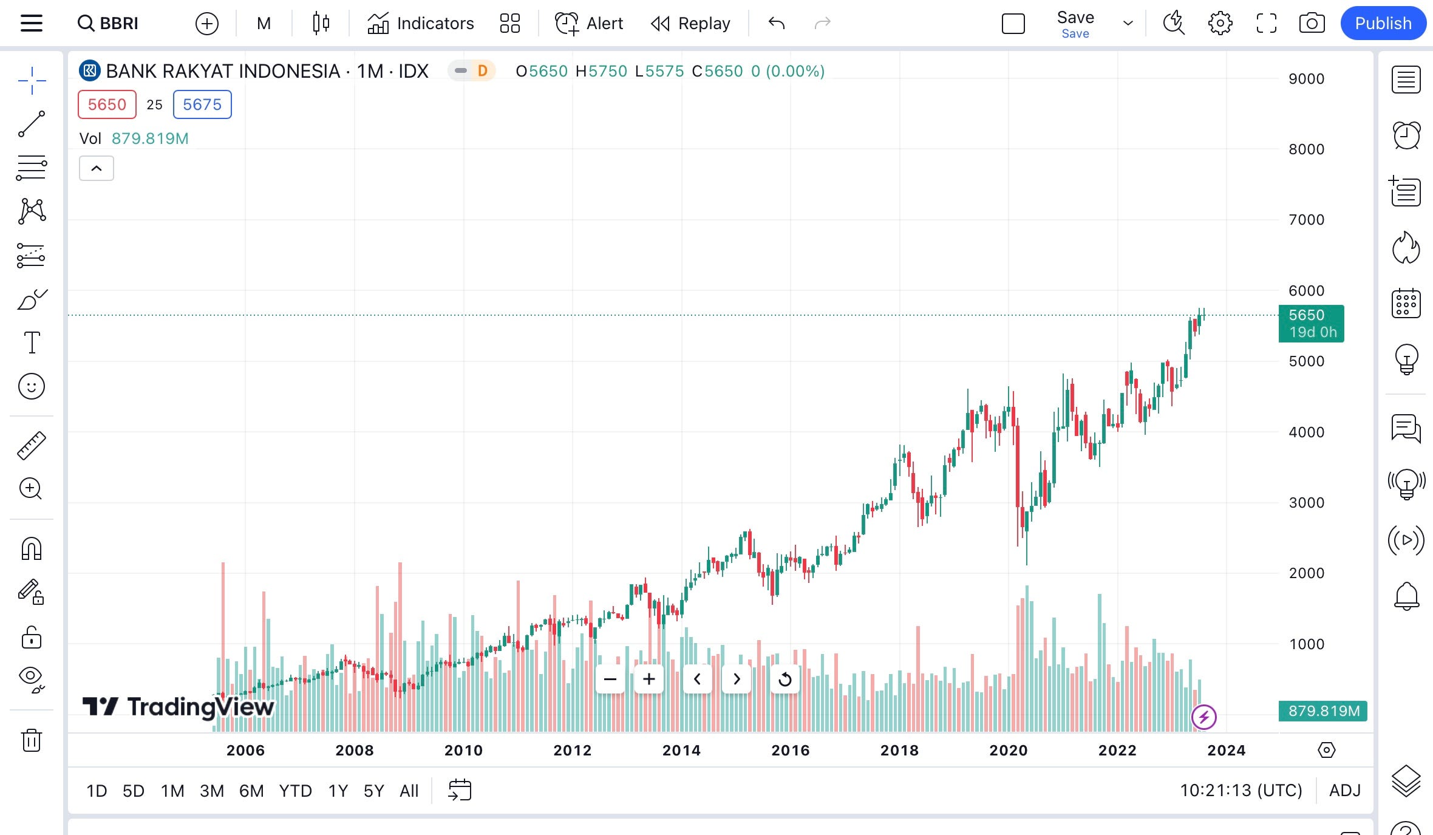This screenshot has width=1433, height=835.
Task: Expand the Save dropdown arrow
Action: pyautogui.click(x=1128, y=24)
